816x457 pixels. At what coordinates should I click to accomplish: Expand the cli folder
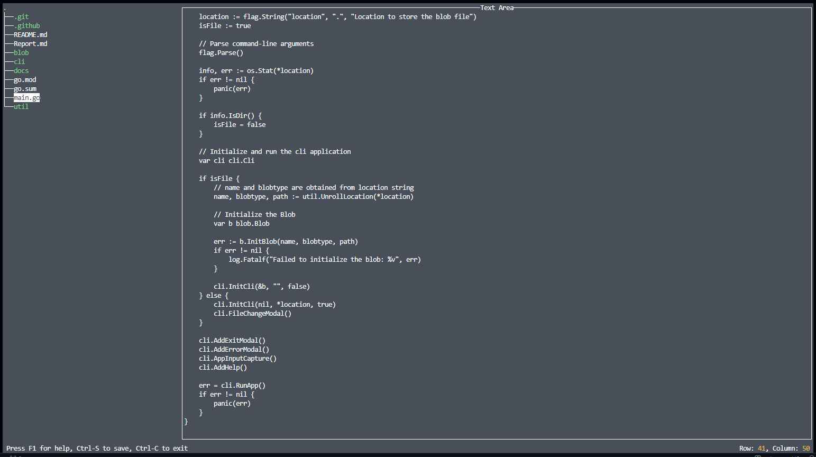(20, 62)
